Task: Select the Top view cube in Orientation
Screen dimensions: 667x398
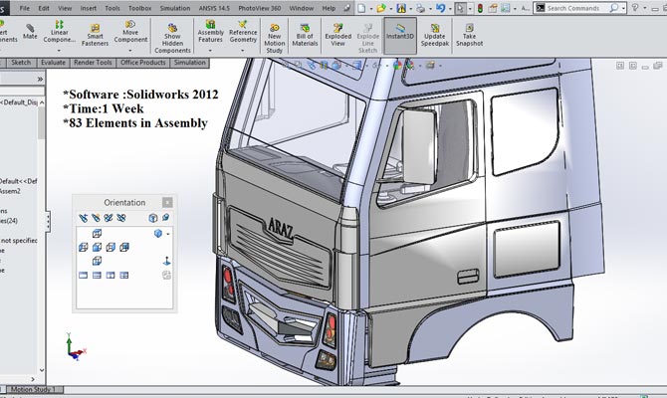Action: tap(97, 234)
